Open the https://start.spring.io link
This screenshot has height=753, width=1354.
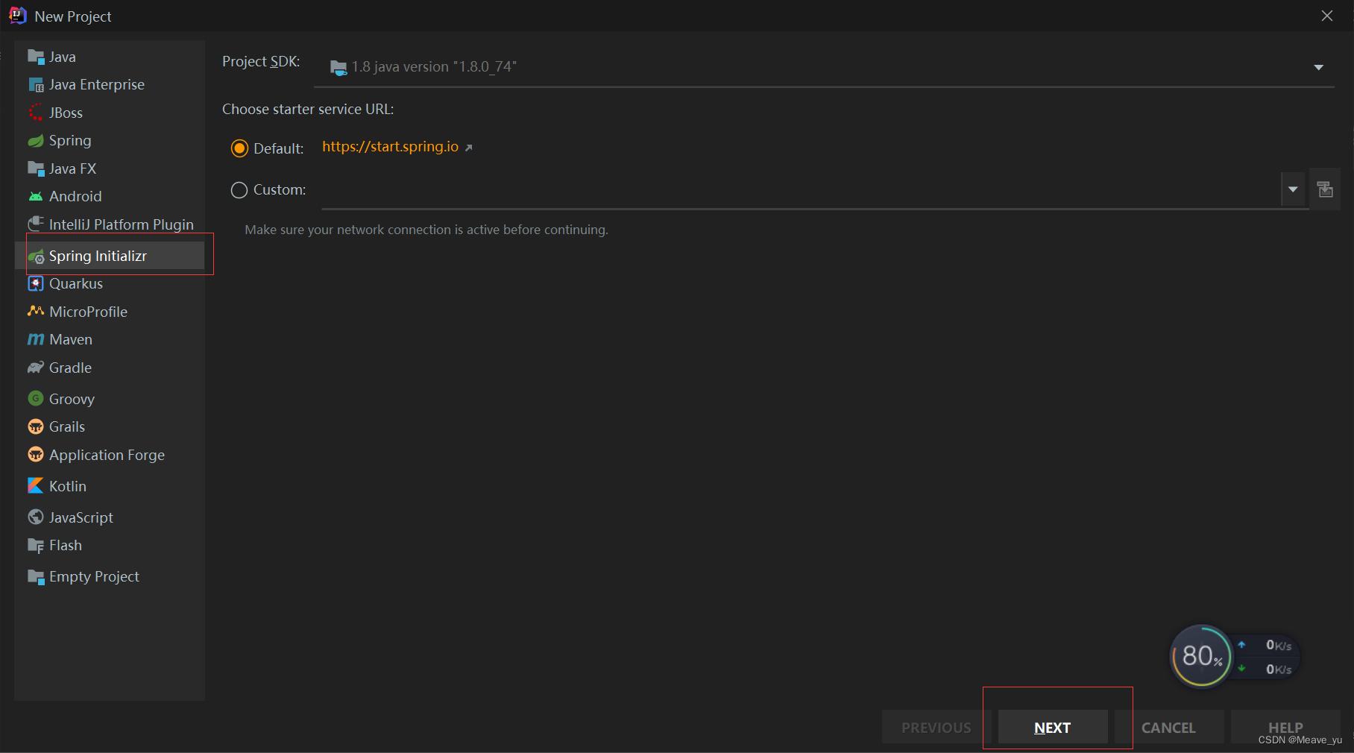(x=390, y=147)
